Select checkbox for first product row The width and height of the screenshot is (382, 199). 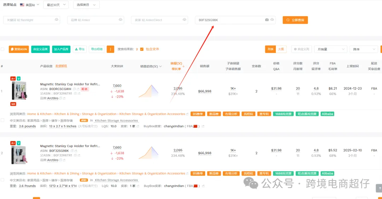click(2, 120)
